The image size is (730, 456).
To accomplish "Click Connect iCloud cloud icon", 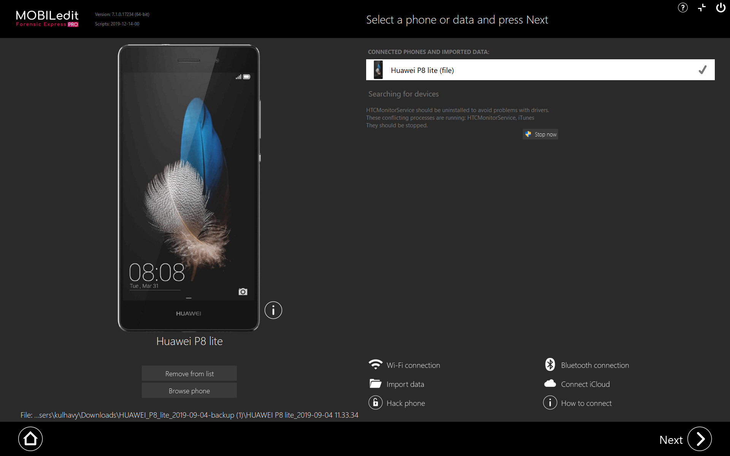I will tap(550, 384).
